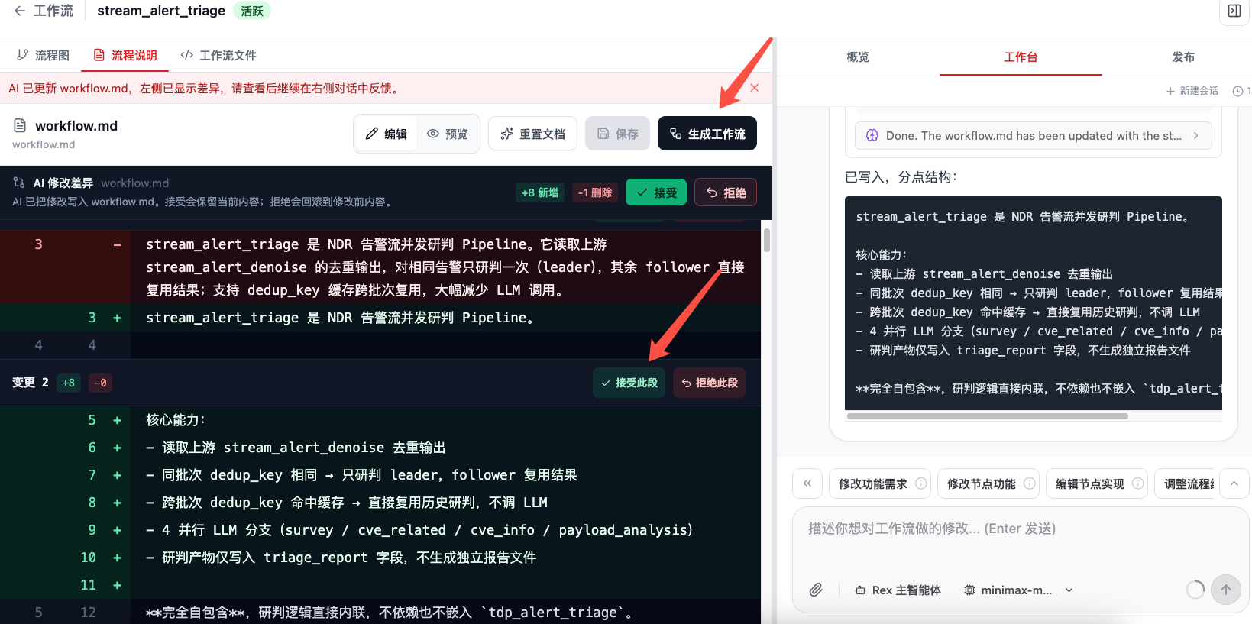Open the 流程说明 tab
The image size is (1252, 624).
pyautogui.click(x=125, y=56)
